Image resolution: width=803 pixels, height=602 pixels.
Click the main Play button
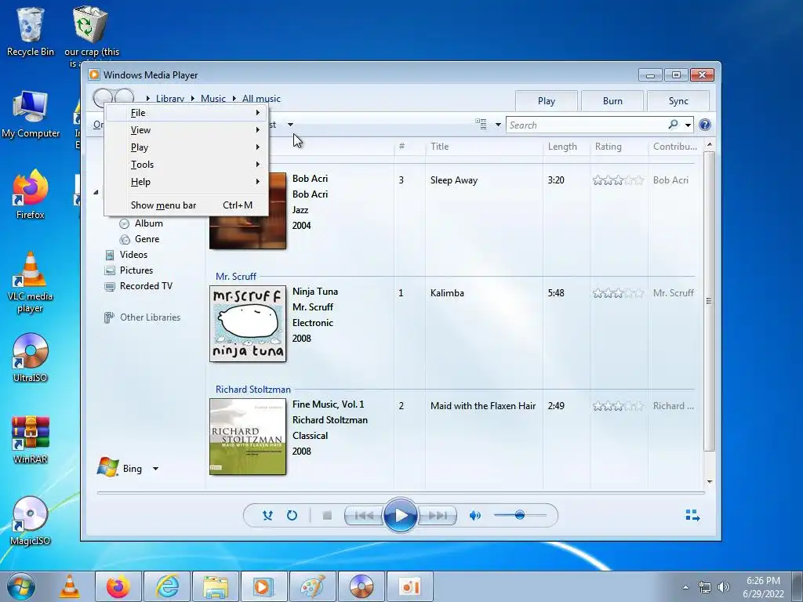coord(401,515)
